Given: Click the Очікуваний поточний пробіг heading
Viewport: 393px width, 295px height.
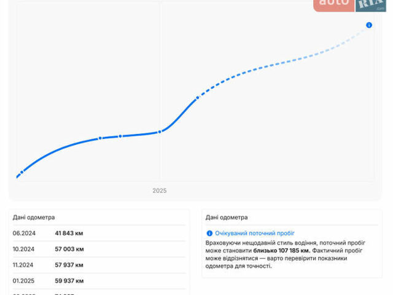Looking at the screenshot, I should (255, 234).
